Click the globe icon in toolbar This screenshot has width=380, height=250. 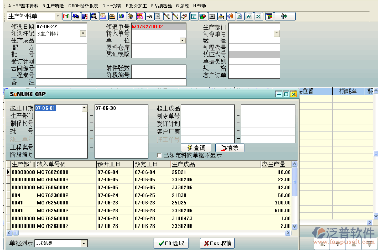122,16
